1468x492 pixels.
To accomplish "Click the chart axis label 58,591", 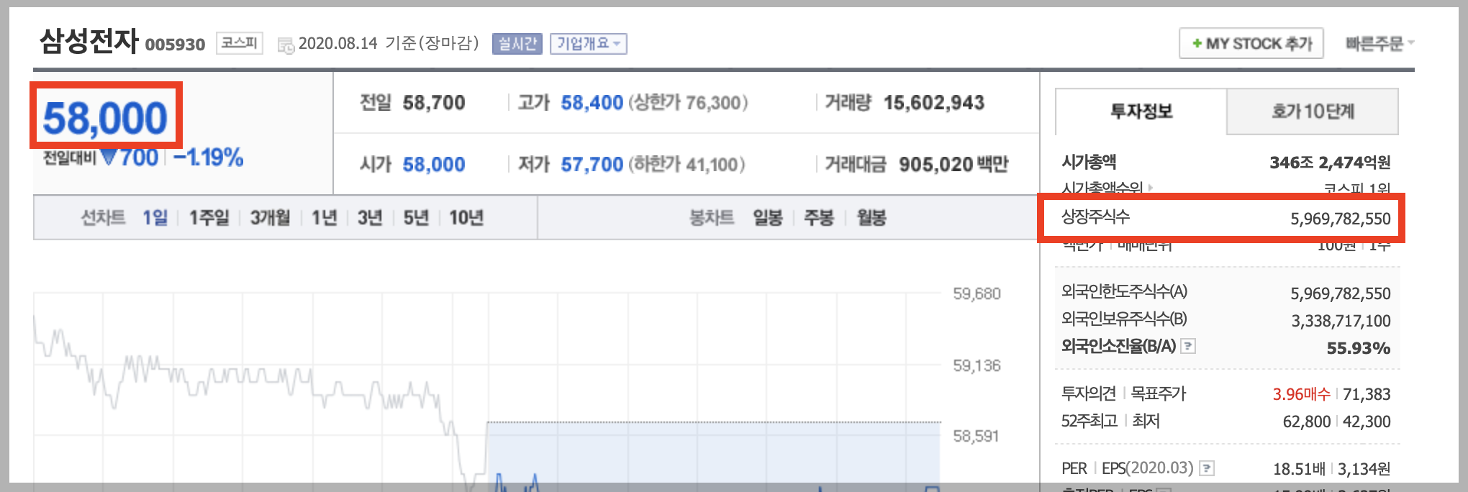I will [x=976, y=436].
